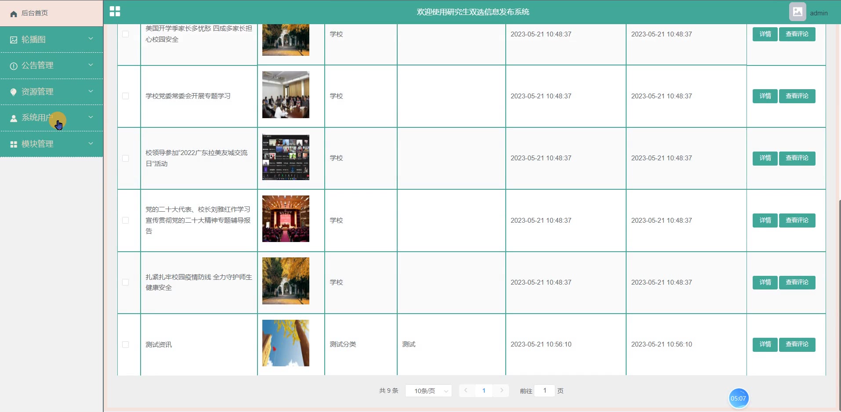Open the 公告管理 menu
The width and height of the screenshot is (841, 412).
click(x=51, y=65)
